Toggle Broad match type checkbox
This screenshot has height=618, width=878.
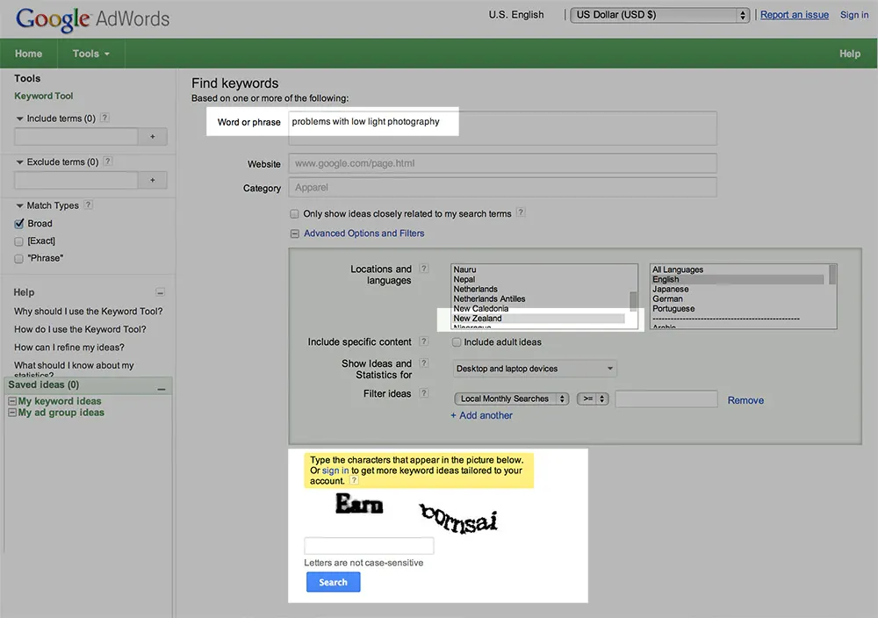coord(19,223)
